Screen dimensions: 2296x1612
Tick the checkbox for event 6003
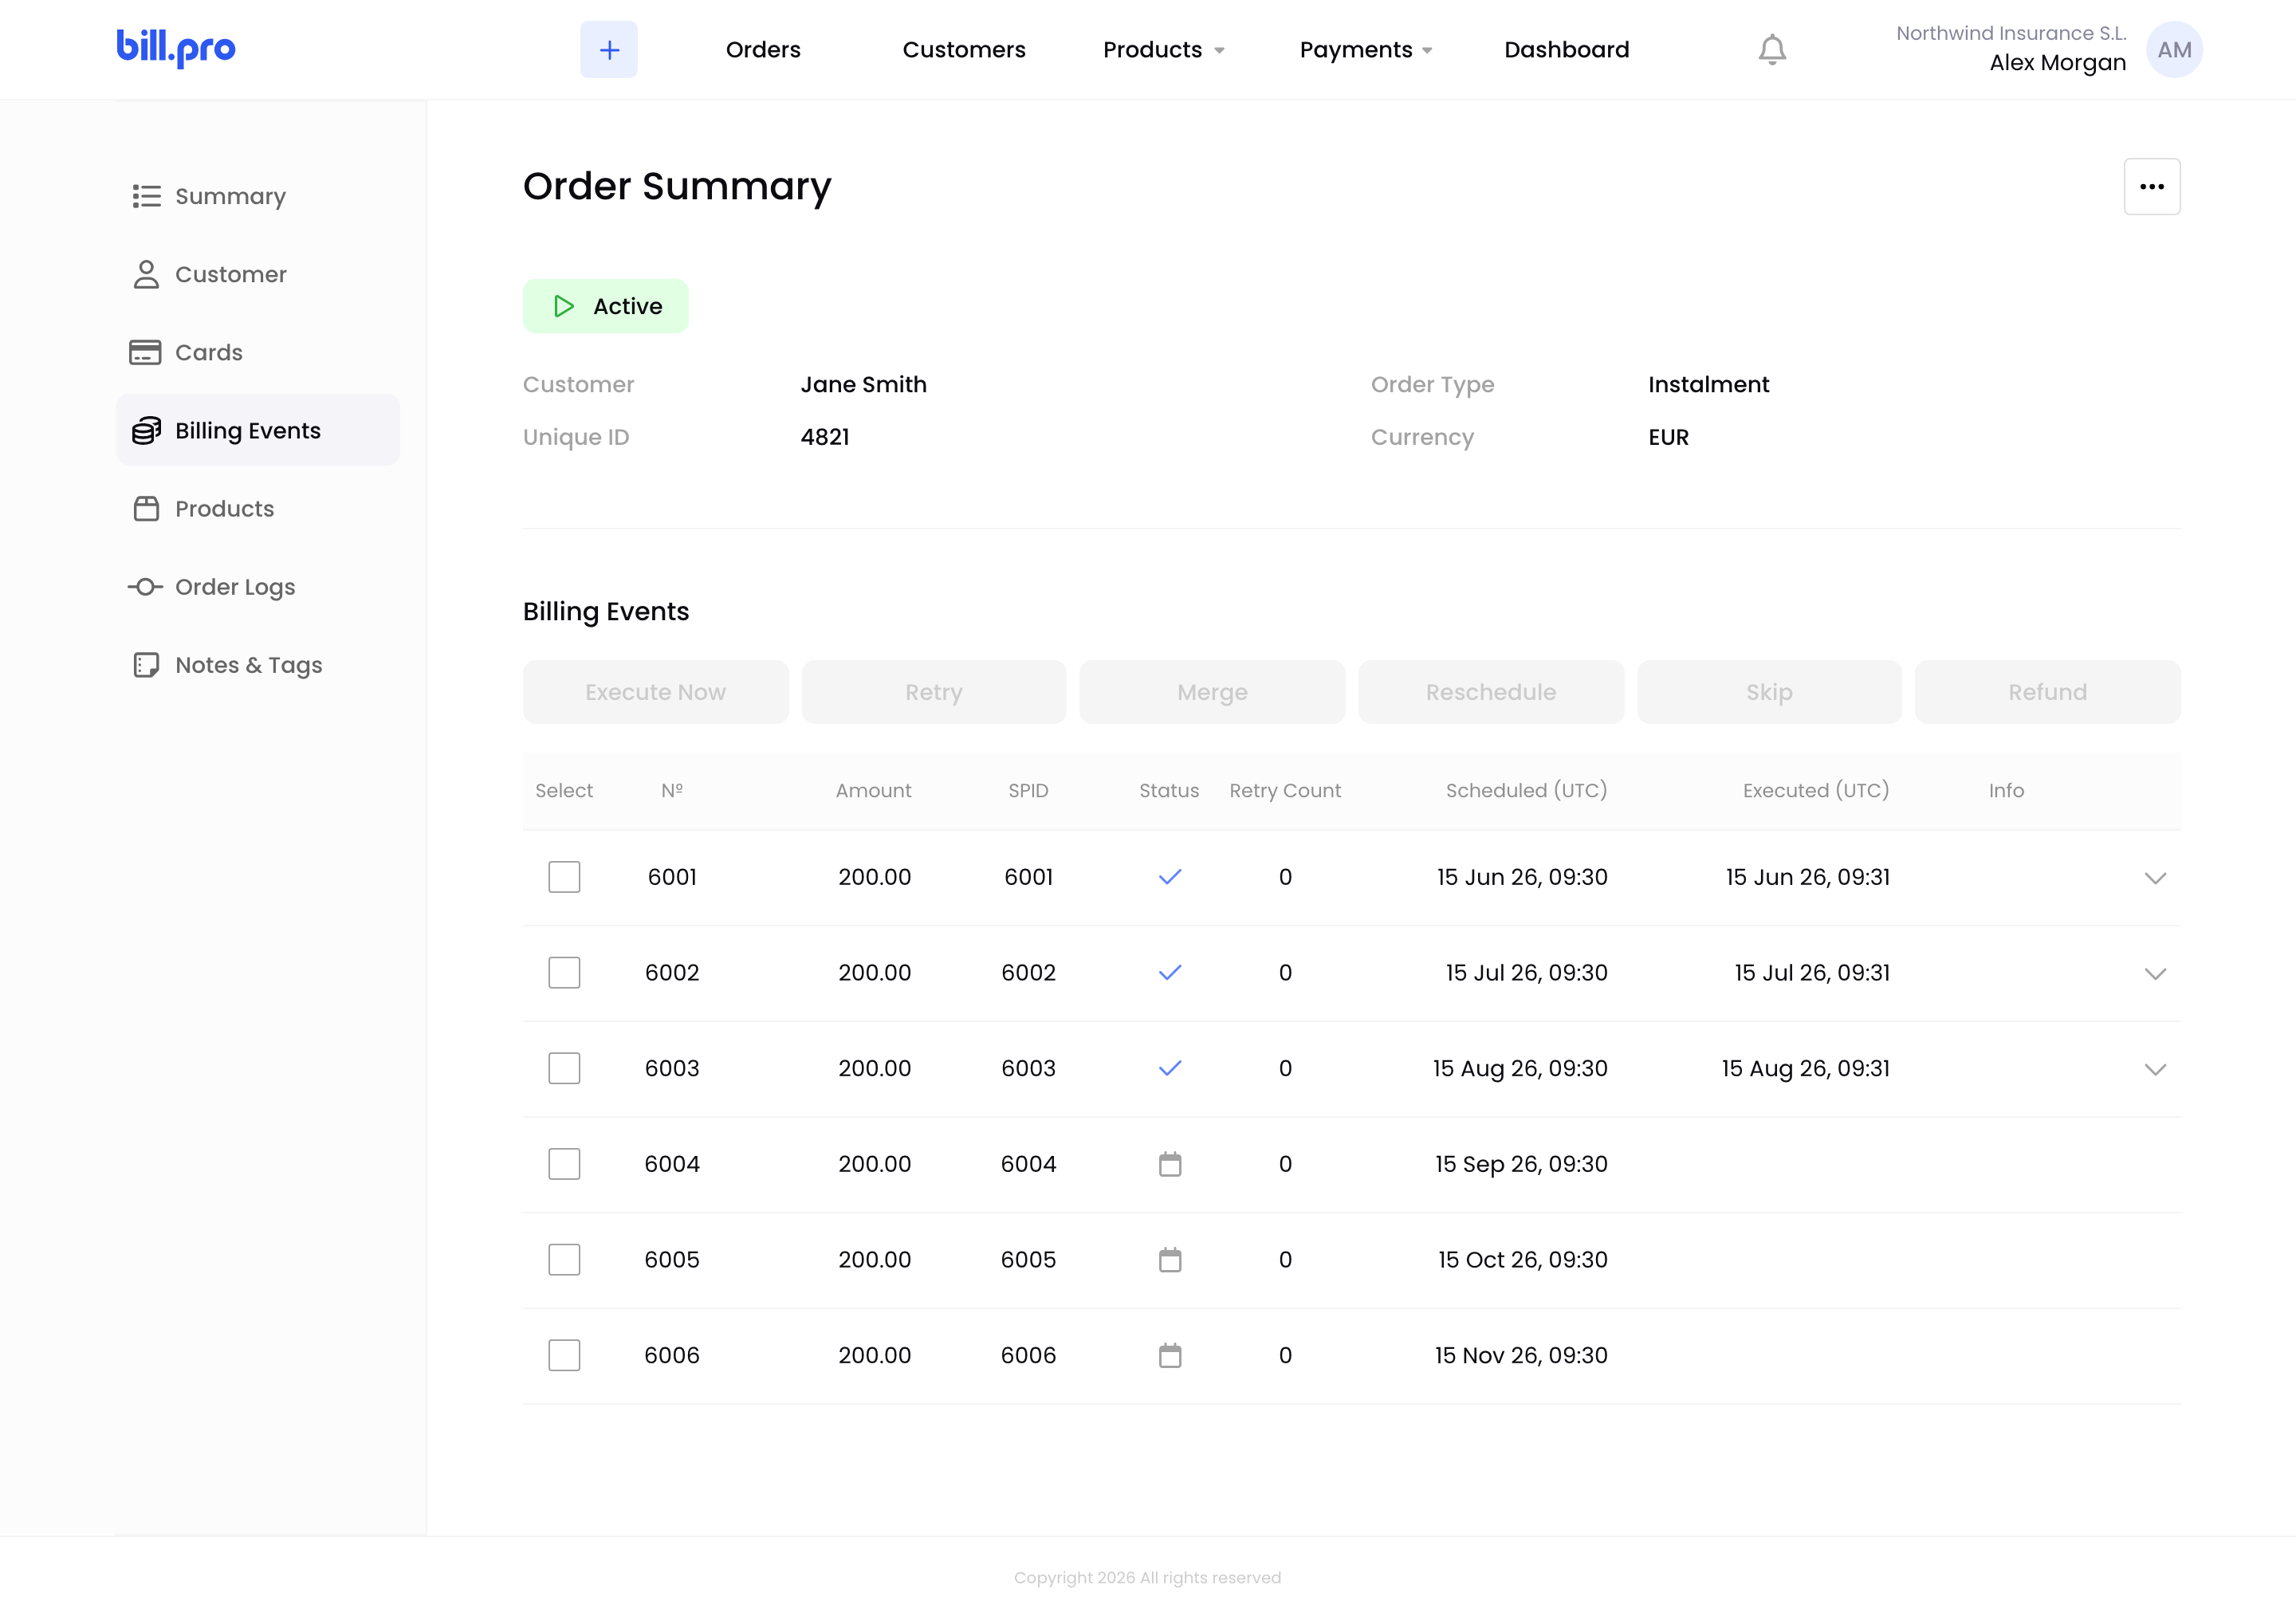564,1068
